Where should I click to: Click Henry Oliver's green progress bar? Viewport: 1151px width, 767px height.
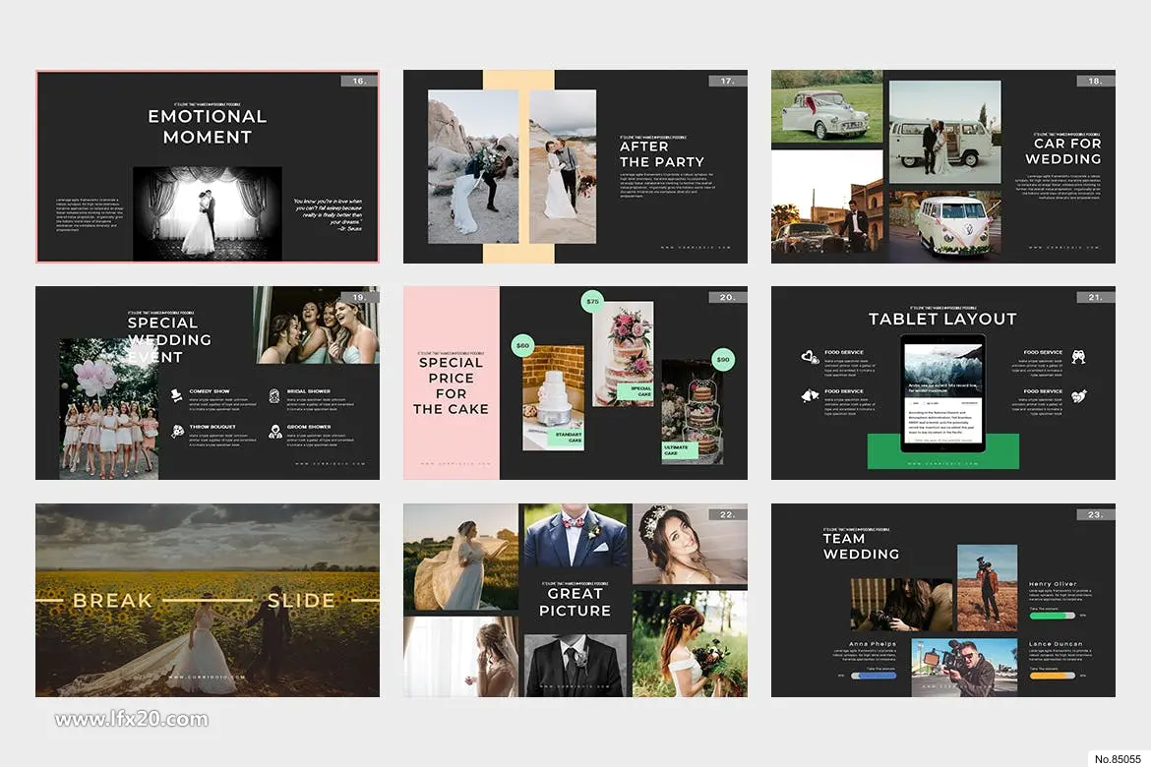[x=1052, y=615]
